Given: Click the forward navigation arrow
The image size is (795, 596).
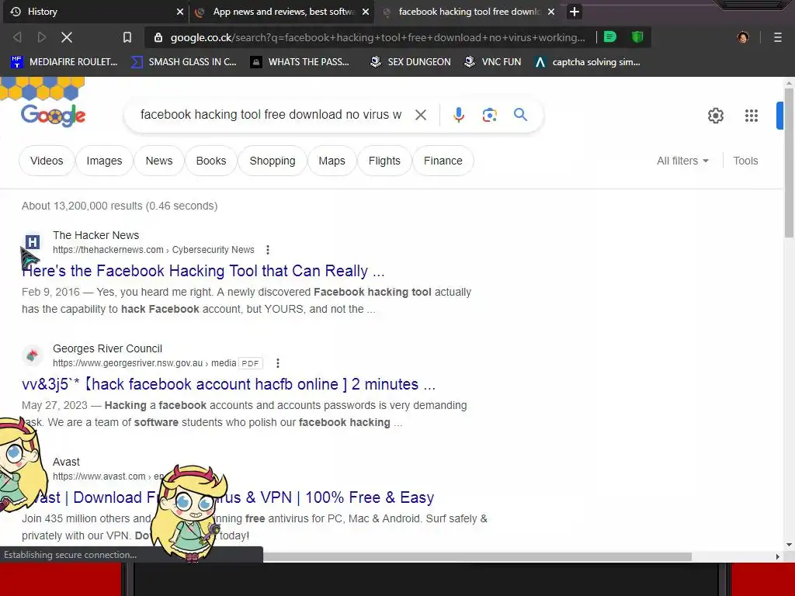Looking at the screenshot, I should point(42,37).
